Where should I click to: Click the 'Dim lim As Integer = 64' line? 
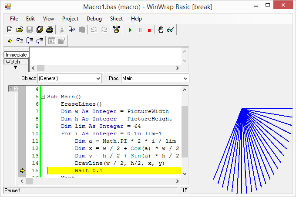(x=101, y=126)
